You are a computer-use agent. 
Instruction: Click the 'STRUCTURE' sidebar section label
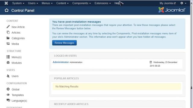[x=14, y=51]
